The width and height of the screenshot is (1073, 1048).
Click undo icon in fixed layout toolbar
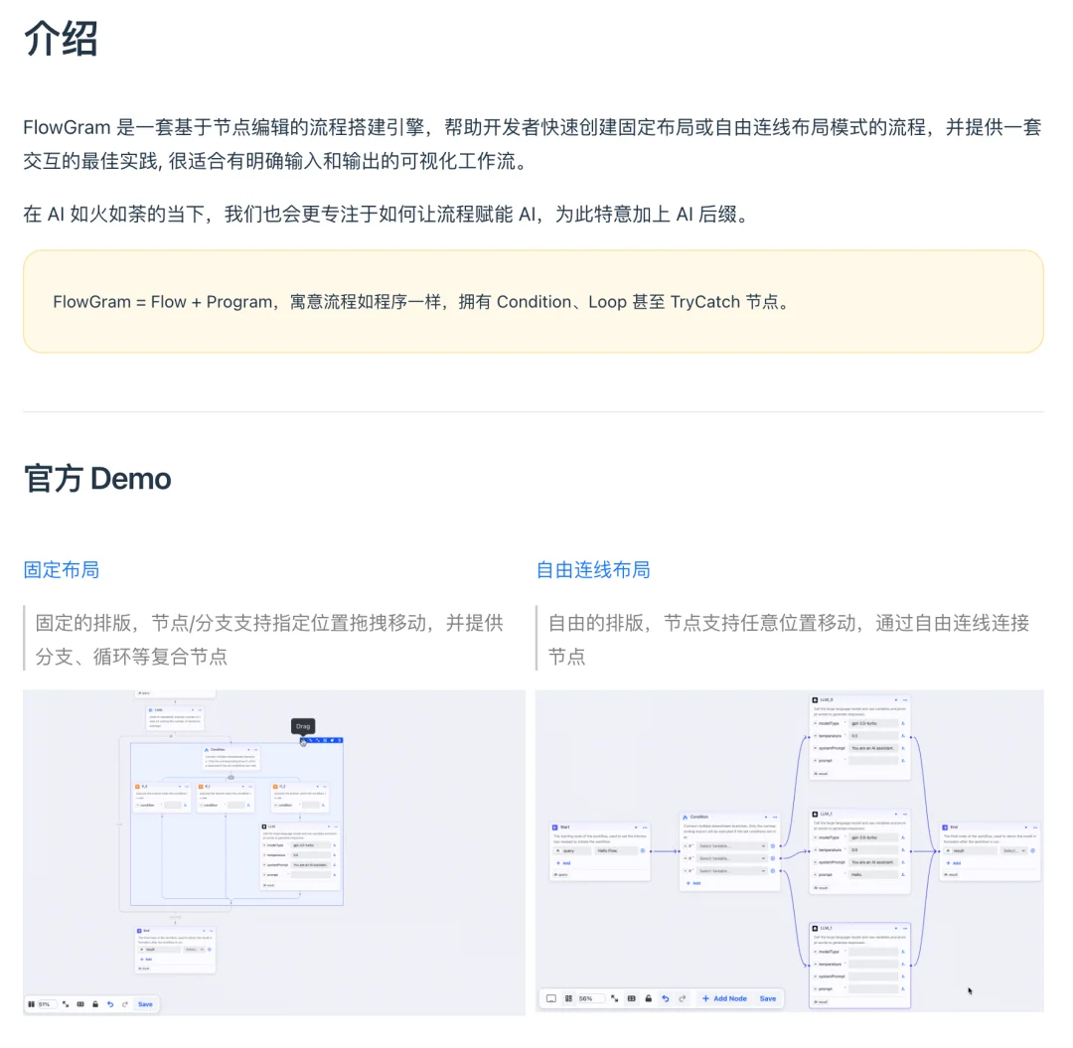[110, 1004]
